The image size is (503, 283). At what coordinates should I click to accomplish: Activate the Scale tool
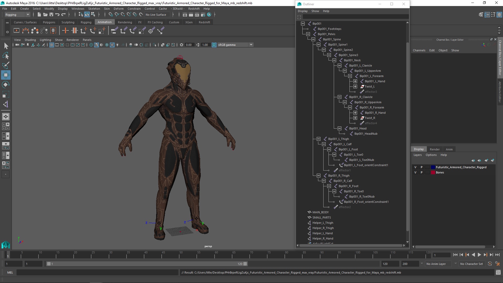point(6,94)
